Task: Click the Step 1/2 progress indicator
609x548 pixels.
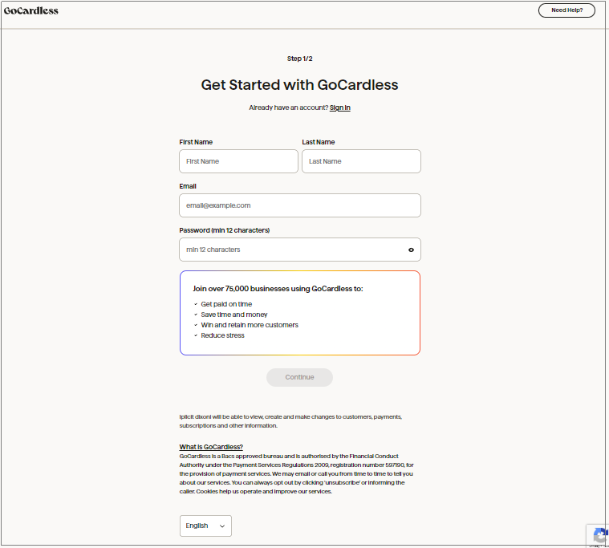Action: tap(299, 59)
